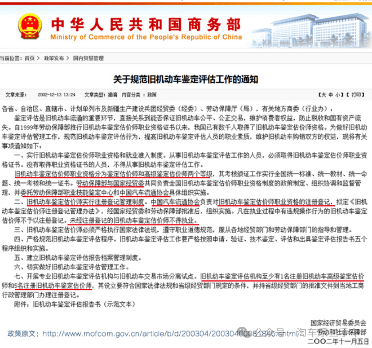Click the 中华人民共和国商务部 header title

[x=146, y=25]
